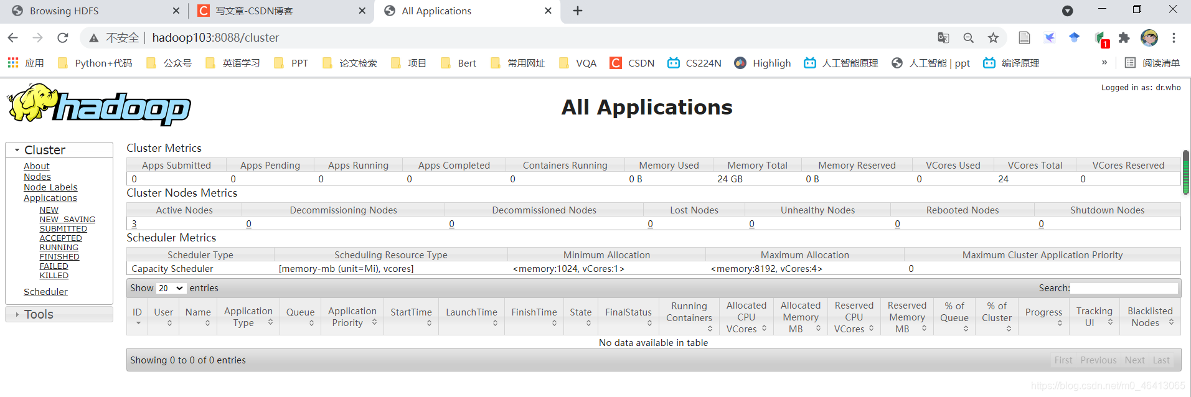Filter applications by RUNNING state
Viewport: 1191px width, 397px height.
59,247
